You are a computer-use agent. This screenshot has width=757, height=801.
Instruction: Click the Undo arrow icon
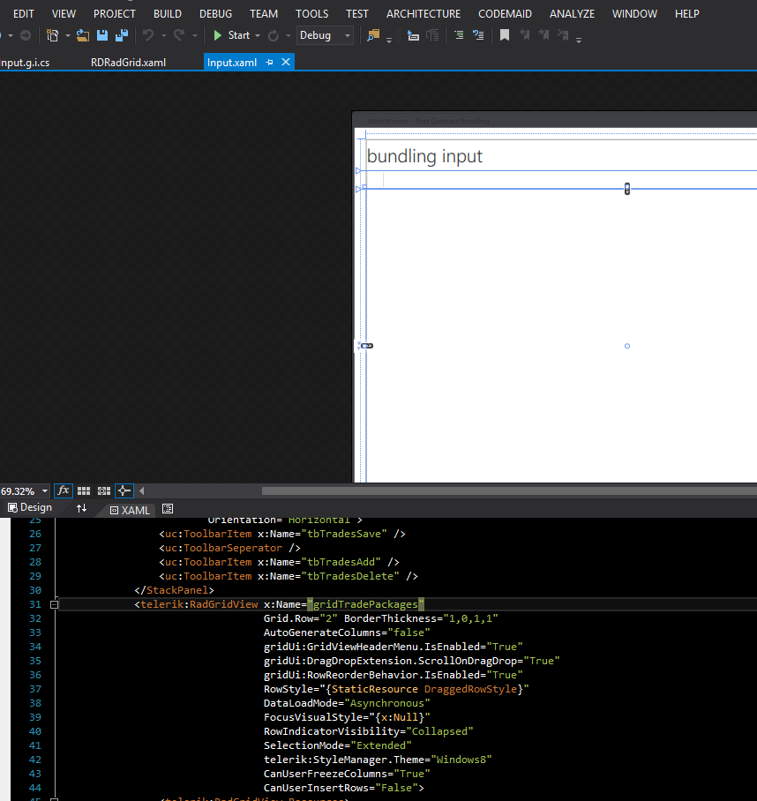tap(148, 35)
